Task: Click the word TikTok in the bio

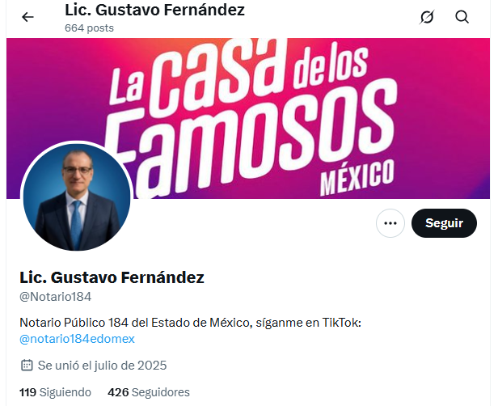Action: point(342,323)
